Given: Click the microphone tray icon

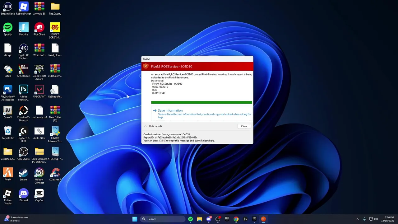Looking at the screenshot, I should tap(364, 219).
